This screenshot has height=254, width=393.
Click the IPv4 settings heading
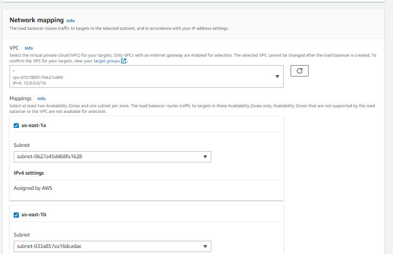pos(29,173)
